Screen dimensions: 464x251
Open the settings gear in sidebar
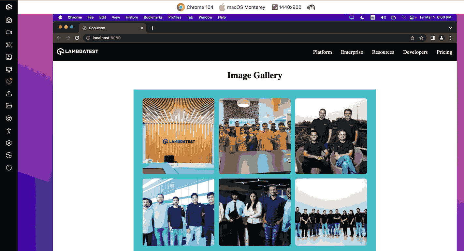click(9, 143)
